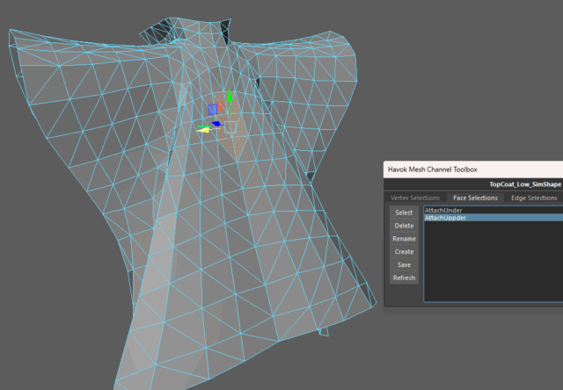This screenshot has height=390, width=563.
Task: Click the green Y-axis move arrow
Action: click(x=229, y=96)
